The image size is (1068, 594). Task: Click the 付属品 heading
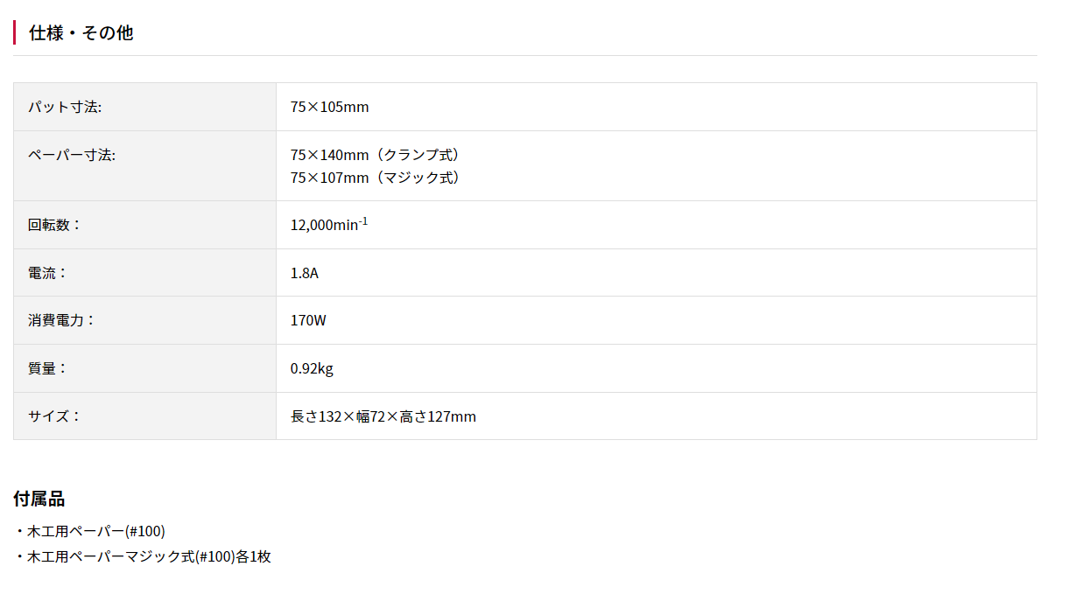pyautogui.click(x=39, y=499)
